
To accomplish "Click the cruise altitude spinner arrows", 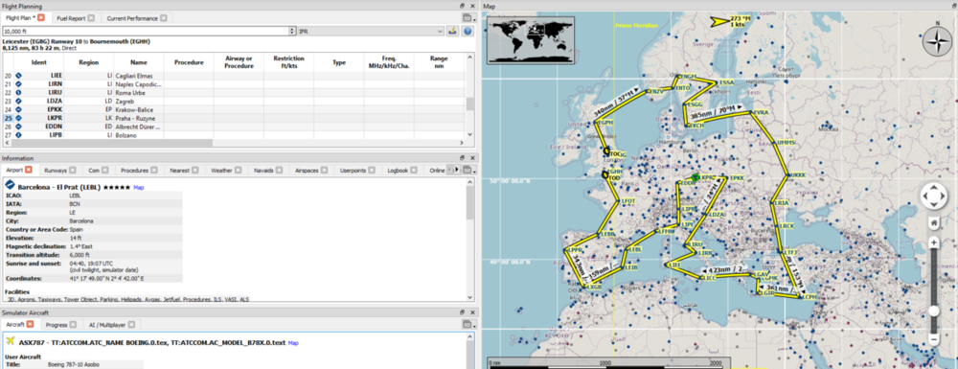I will point(292,31).
